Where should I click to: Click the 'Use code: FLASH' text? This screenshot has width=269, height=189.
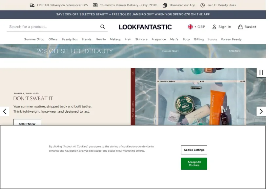click(x=170, y=51)
